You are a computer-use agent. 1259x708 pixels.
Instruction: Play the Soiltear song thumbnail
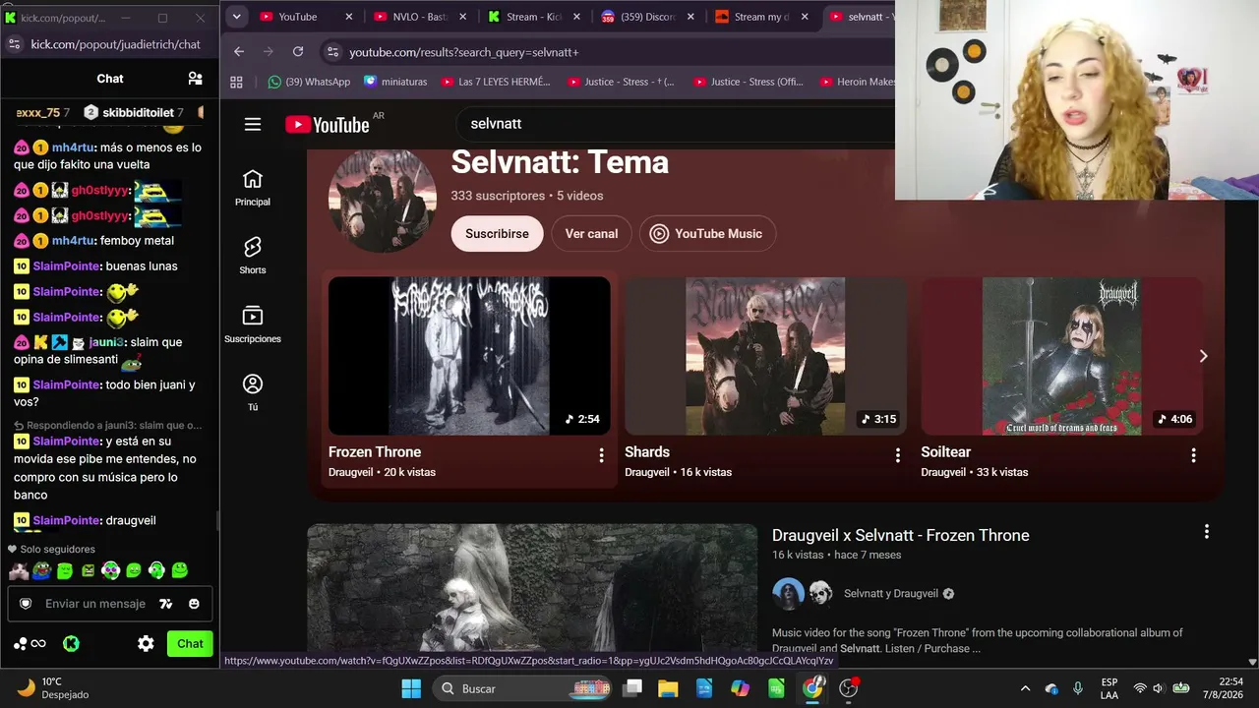(1061, 356)
